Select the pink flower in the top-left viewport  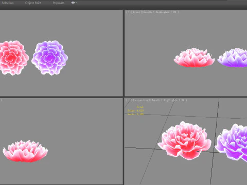coord(14,58)
